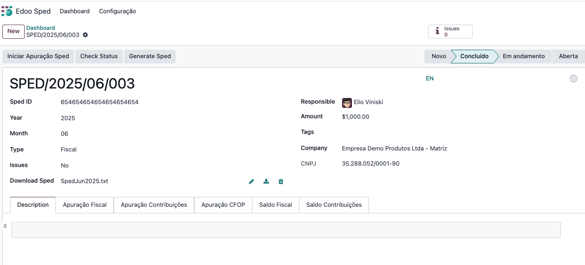585x265 pixels.
Task: Click the SPED/2025/06/003 record title
Action: coord(72,84)
